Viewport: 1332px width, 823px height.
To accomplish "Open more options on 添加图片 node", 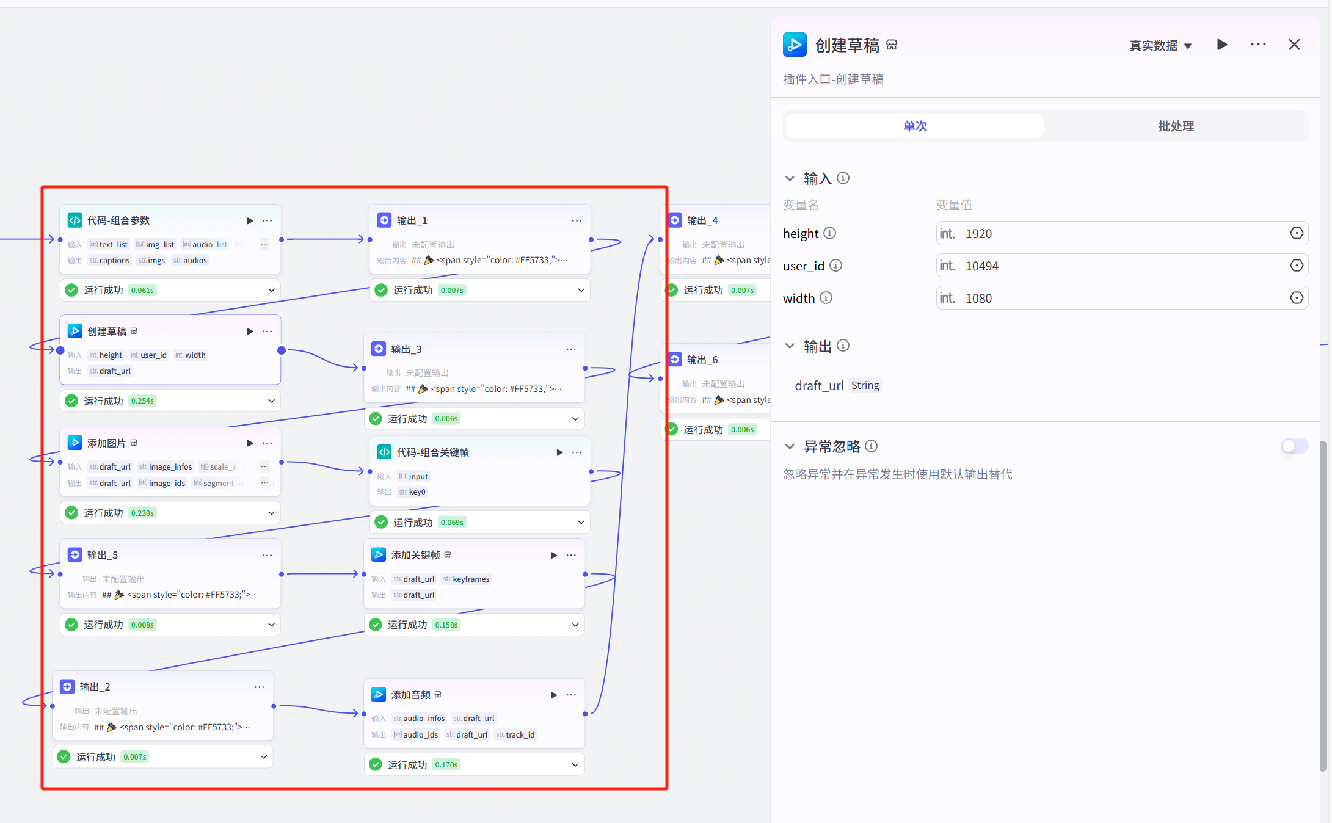I will (x=267, y=443).
